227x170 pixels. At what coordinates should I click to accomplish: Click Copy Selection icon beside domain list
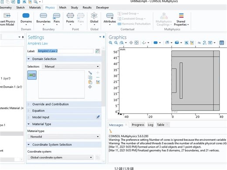[90, 78]
